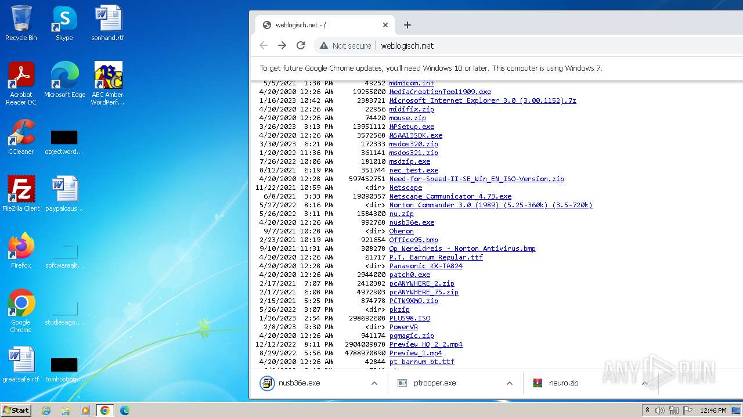Click the Office95.bmp link
Screen dimensions: 743x418
tap(413, 240)
